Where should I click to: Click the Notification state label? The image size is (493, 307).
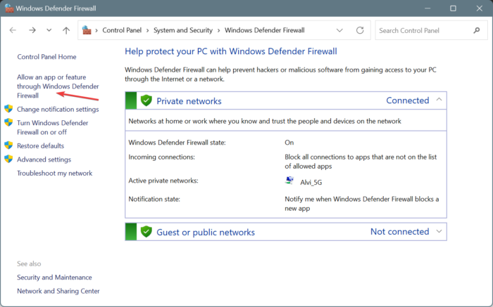[154, 199]
